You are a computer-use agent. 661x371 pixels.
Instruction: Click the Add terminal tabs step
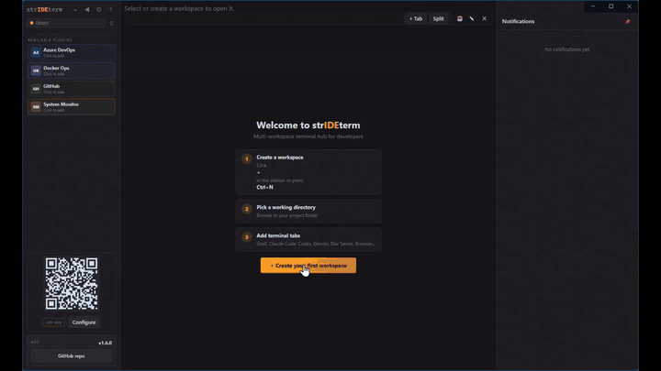coord(308,239)
